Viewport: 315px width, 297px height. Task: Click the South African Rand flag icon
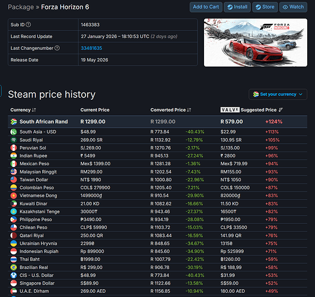click(x=14, y=122)
